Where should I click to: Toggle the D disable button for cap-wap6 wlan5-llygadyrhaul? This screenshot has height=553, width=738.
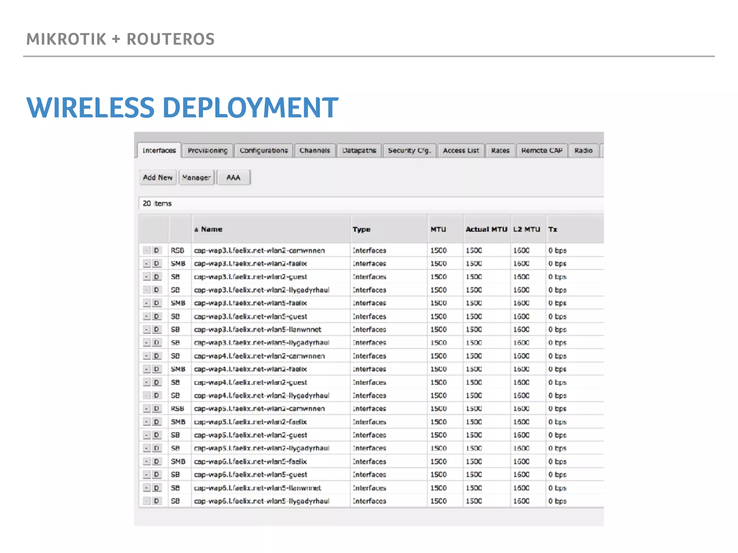click(x=156, y=501)
